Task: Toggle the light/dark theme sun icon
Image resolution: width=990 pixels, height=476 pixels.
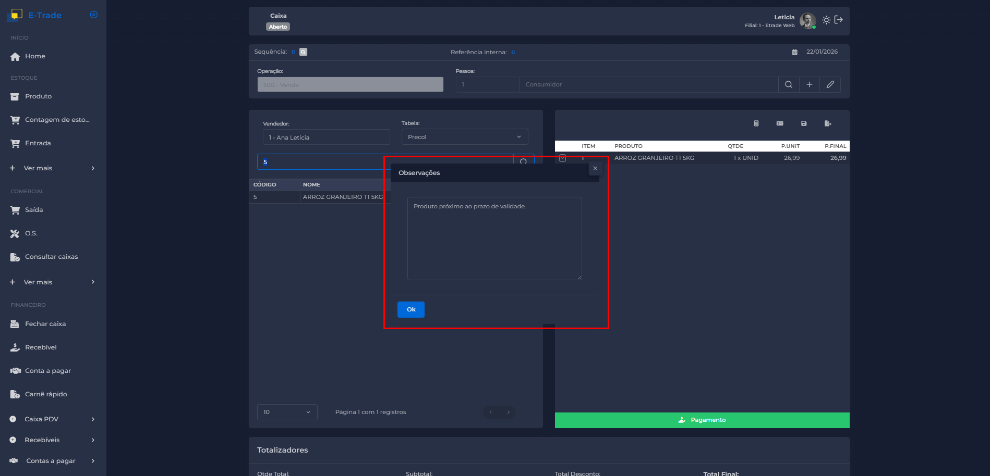Action: (x=826, y=20)
